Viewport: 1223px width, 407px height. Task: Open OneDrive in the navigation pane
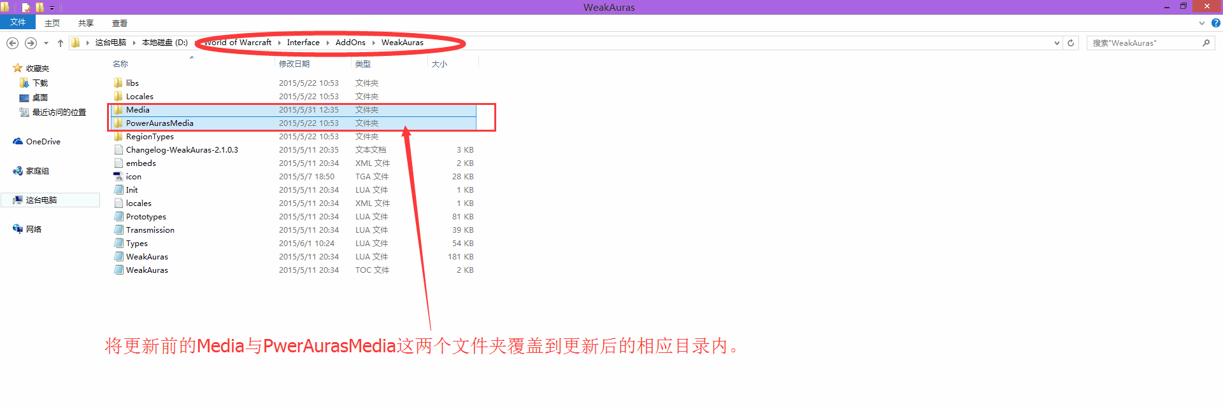tap(43, 142)
